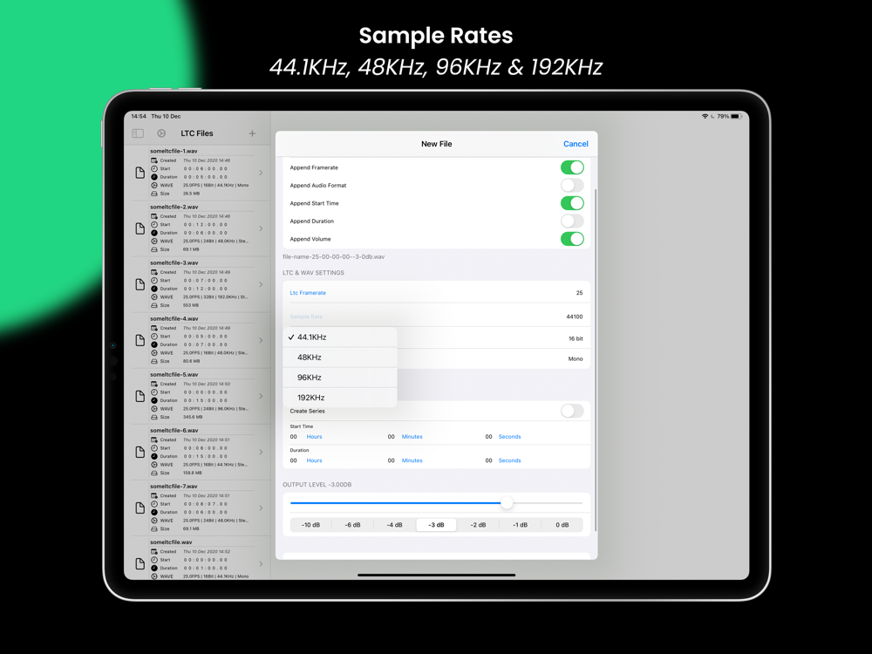Click document icon of someltcfile-6.wav
The image size is (872, 654).
click(140, 452)
